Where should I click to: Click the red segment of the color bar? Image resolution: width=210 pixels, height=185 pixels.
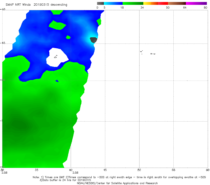[x=163, y=3]
